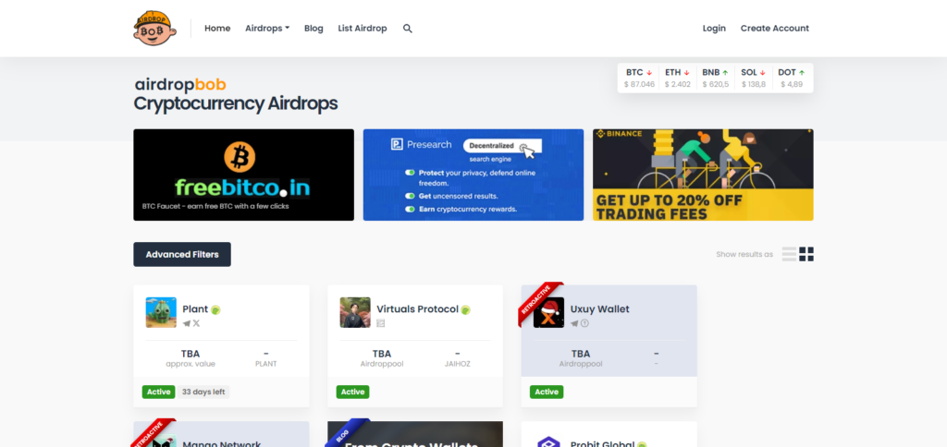Open the Presearch banner ad
The height and width of the screenshot is (447, 947).
coord(473,175)
